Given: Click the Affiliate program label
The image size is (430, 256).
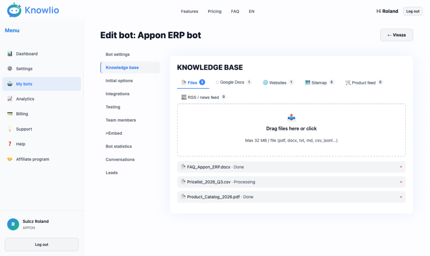Looking at the screenshot, I should coord(33,159).
